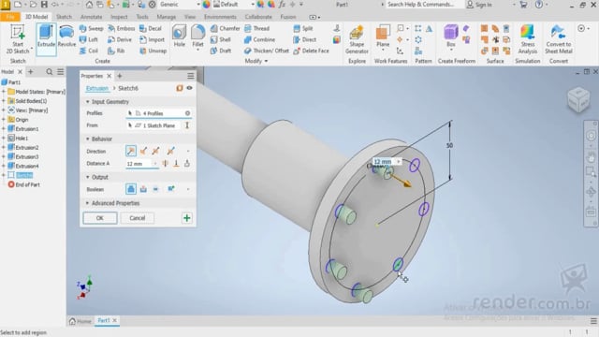Switch to the Sketch ribbon tab
This screenshot has width=599, height=337.
(x=64, y=17)
